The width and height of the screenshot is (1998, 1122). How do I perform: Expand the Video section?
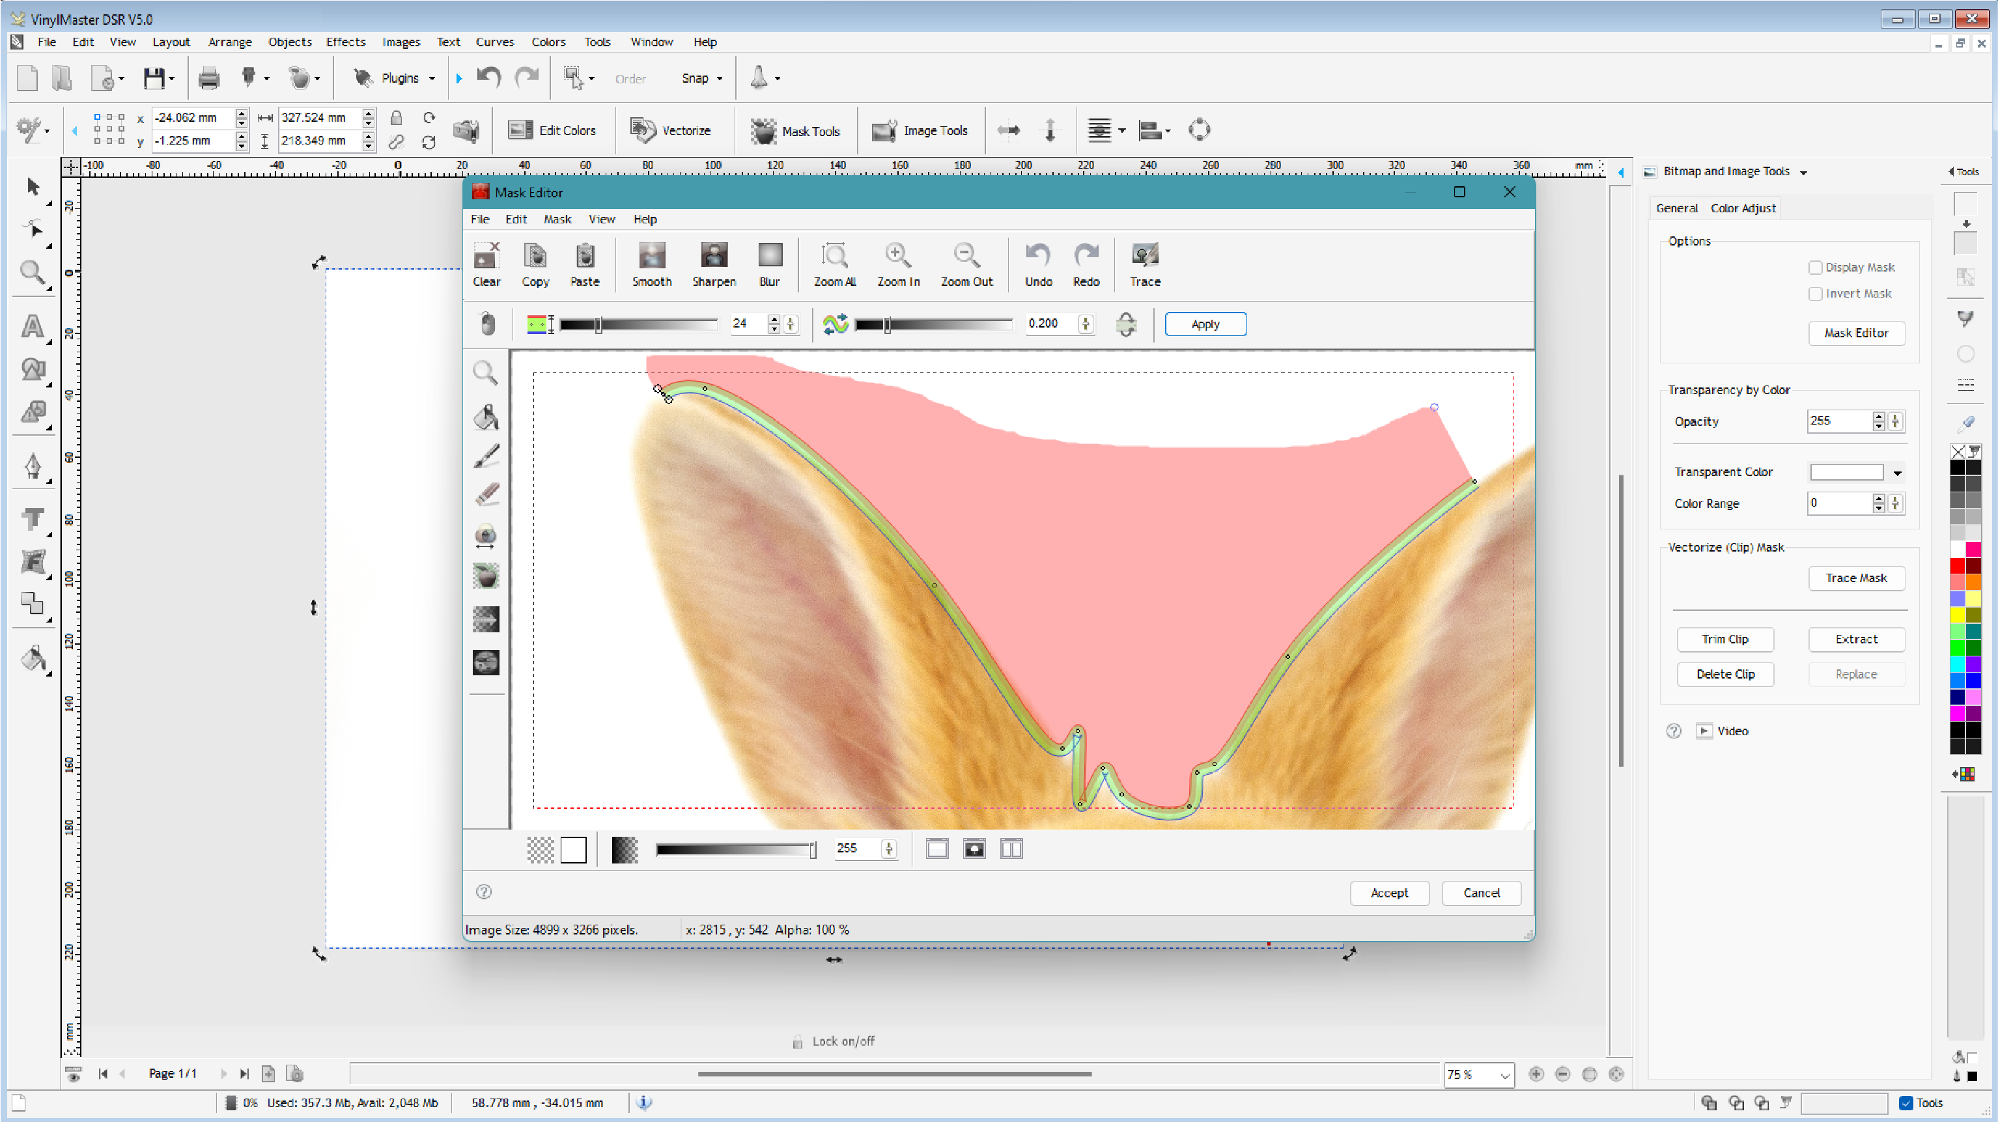1704,731
